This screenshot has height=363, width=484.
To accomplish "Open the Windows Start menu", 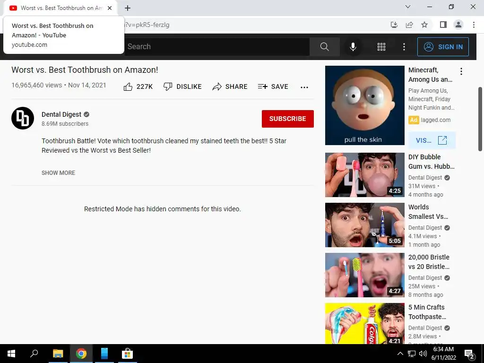I will [x=11, y=354].
